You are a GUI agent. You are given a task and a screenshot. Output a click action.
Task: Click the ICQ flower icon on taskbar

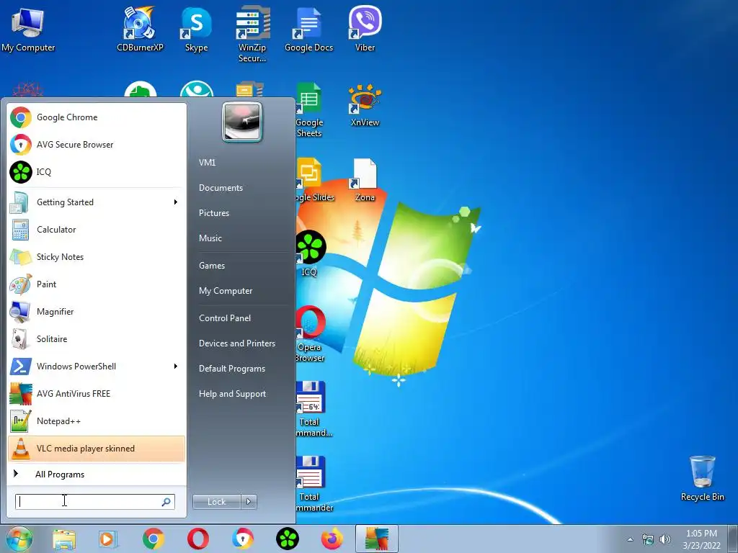(x=288, y=539)
